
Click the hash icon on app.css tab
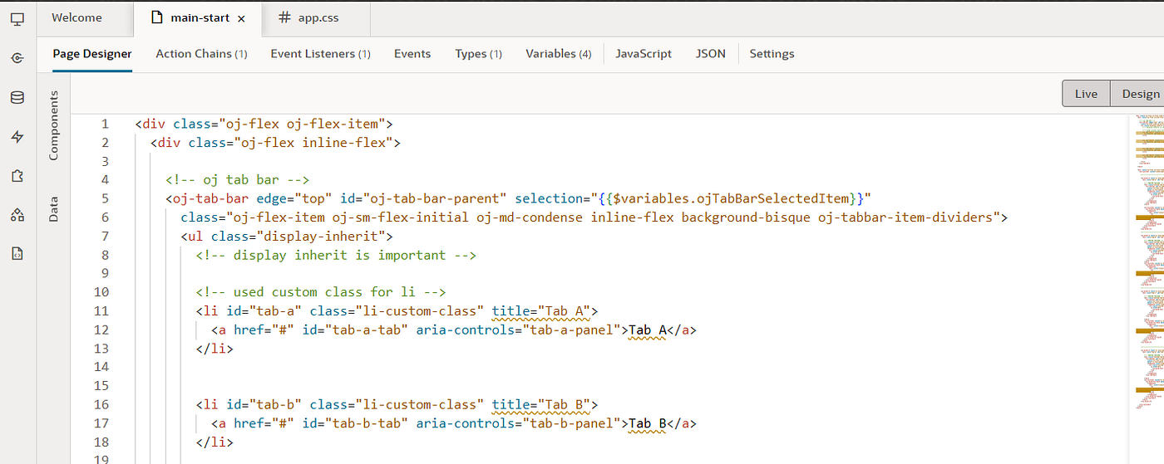point(285,17)
